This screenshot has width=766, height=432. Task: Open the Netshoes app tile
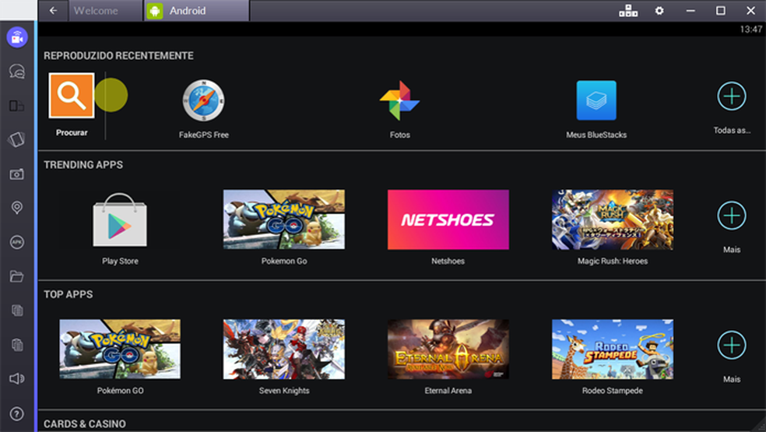point(448,220)
